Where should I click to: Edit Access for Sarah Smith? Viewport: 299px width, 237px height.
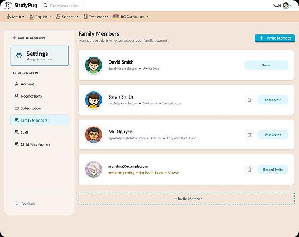[273, 100]
